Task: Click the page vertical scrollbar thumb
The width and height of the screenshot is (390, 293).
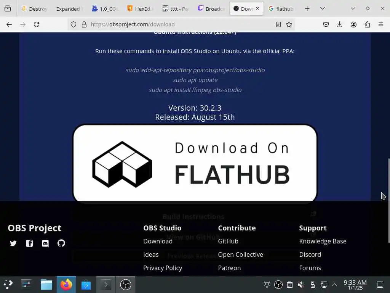Action: tap(389, 200)
